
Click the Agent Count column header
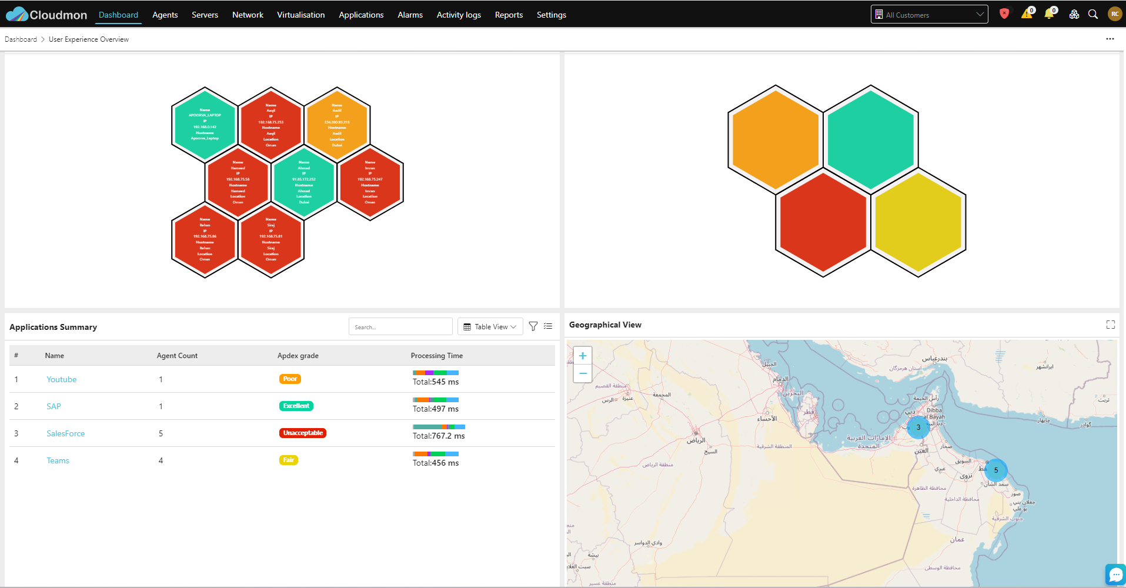point(177,356)
